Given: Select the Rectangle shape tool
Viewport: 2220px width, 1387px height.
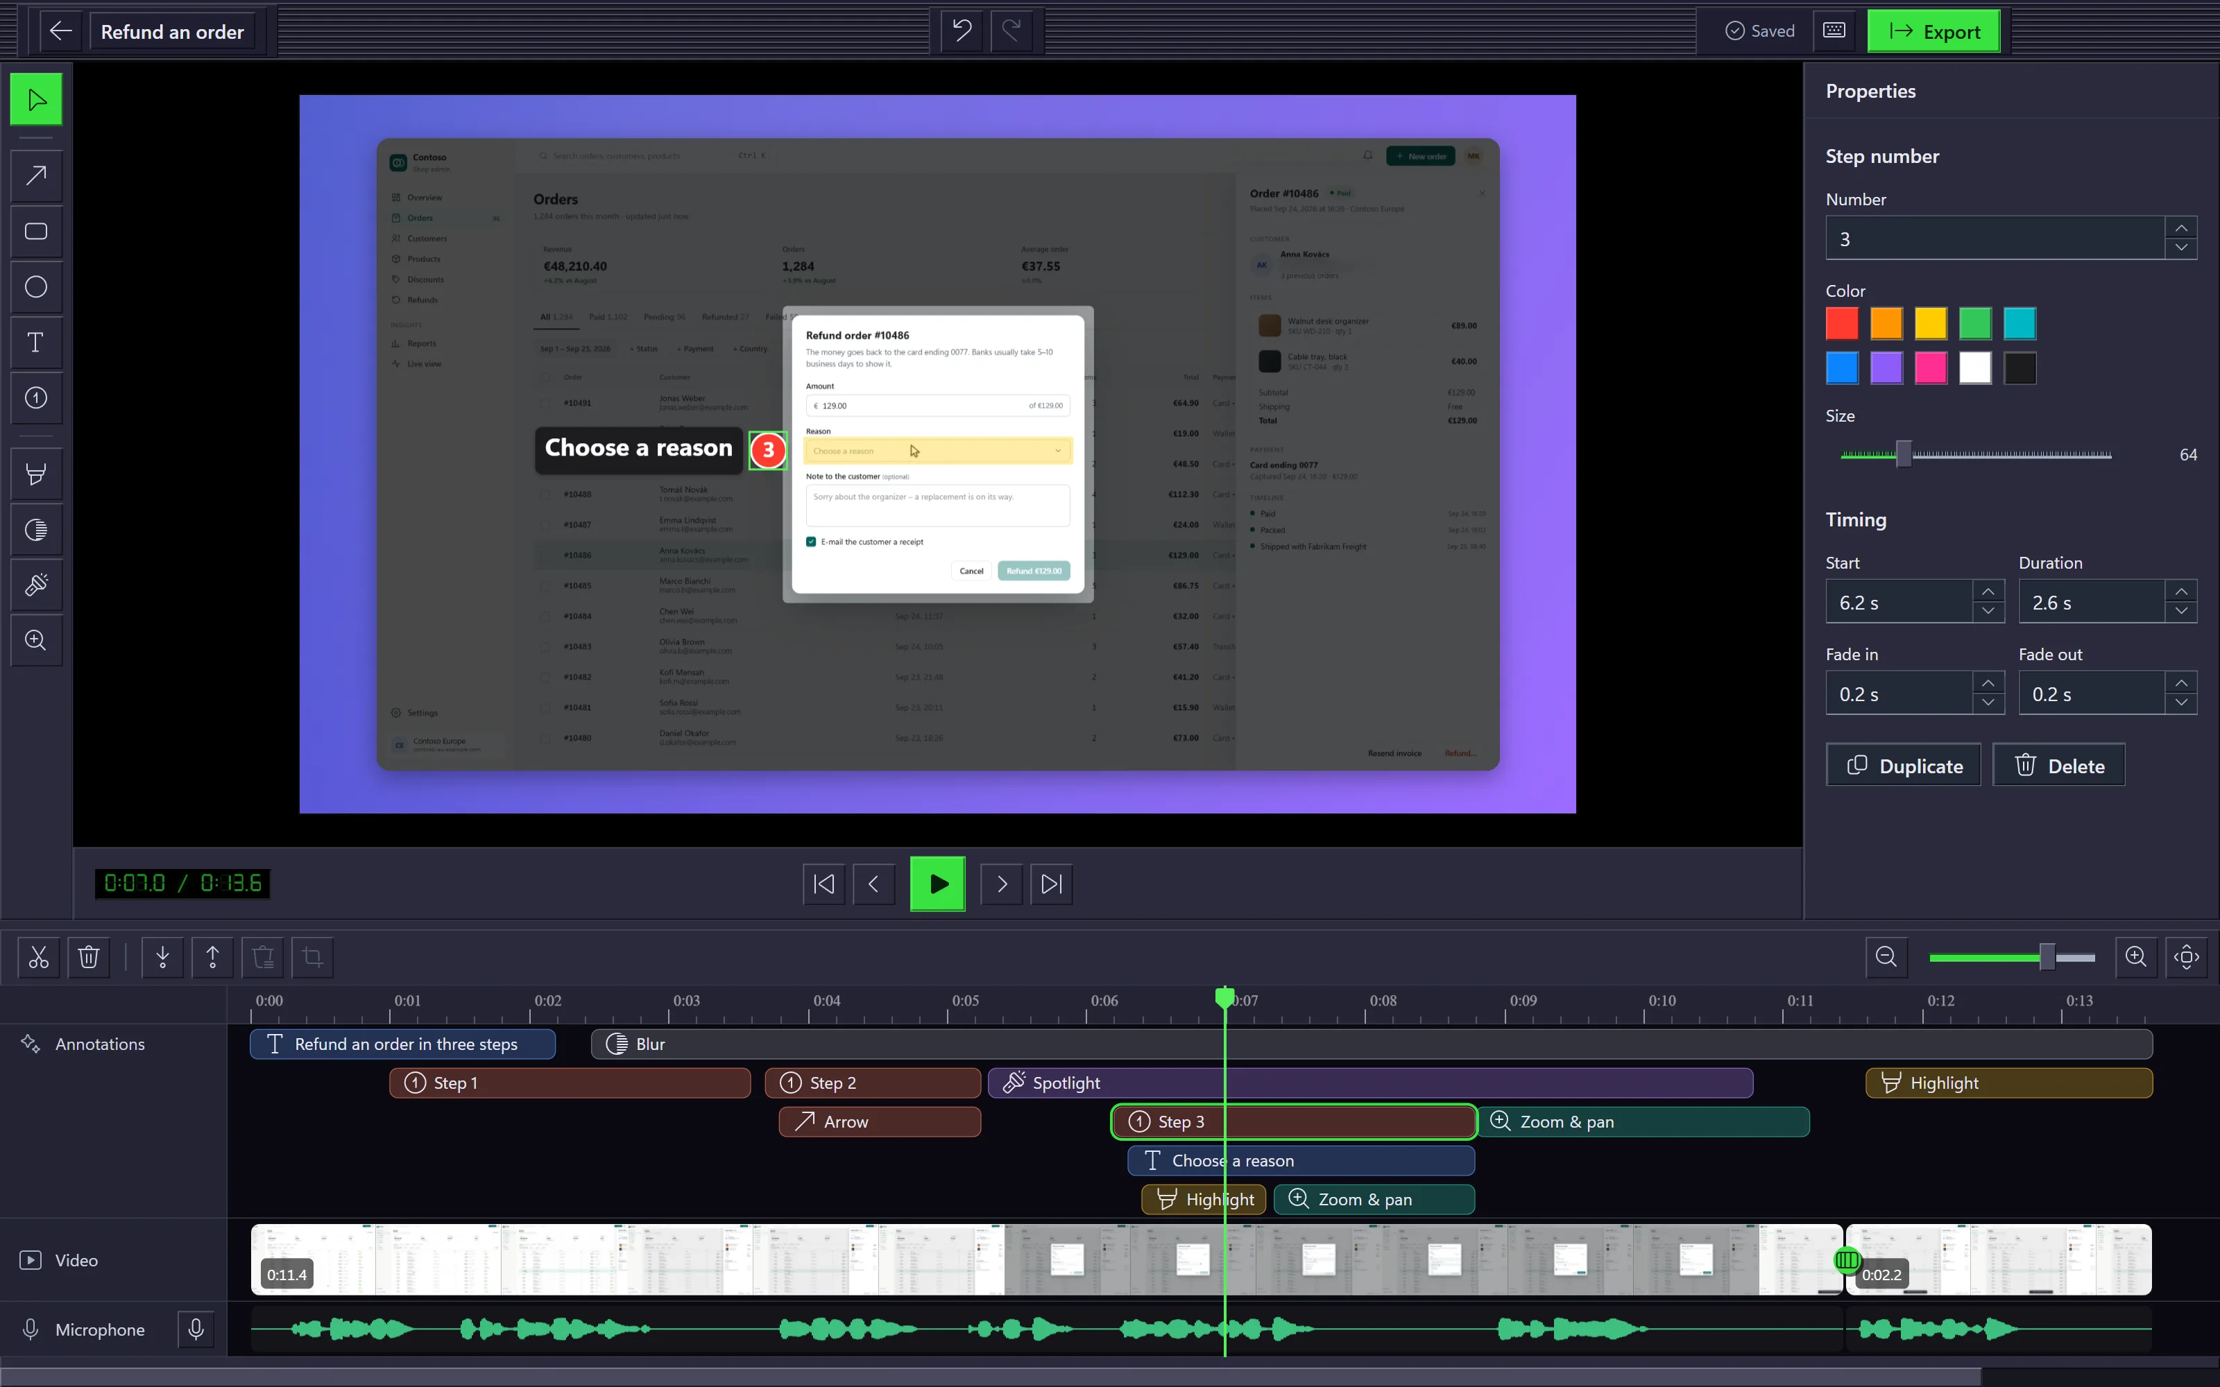Looking at the screenshot, I should (36, 231).
